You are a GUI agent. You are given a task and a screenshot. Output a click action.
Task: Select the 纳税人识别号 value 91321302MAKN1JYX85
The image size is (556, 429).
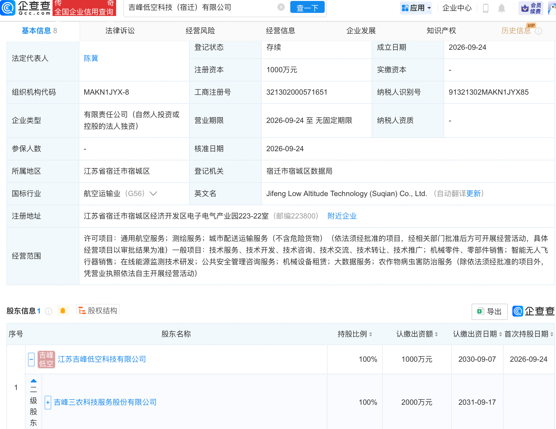point(489,92)
